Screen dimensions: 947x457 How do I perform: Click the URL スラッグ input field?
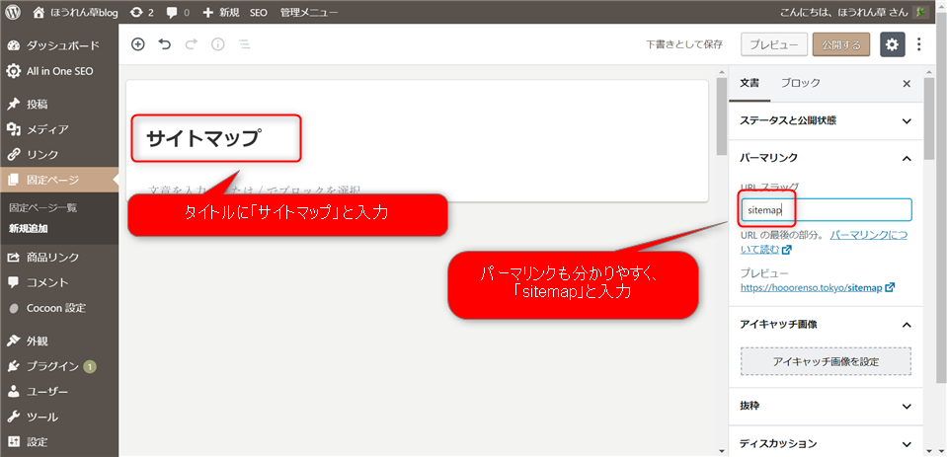coord(826,209)
